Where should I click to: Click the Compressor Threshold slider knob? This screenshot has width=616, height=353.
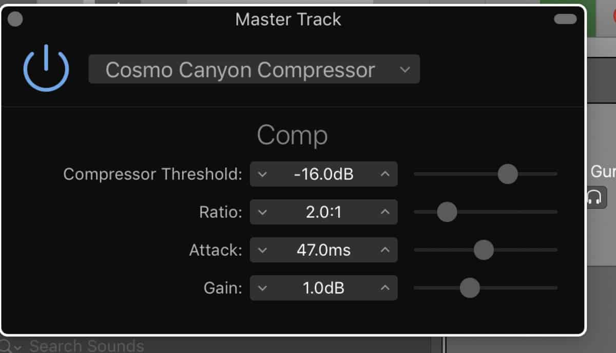click(508, 174)
